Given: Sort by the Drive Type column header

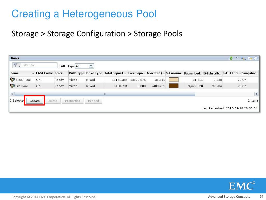Looking at the screenshot, I should click(x=95, y=73).
